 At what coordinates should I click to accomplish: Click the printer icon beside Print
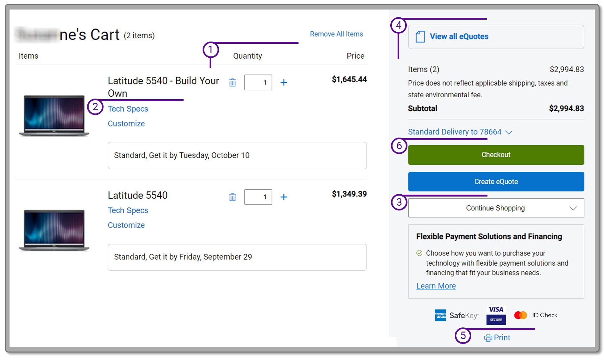pyautogui.click(x=488, y=338)
